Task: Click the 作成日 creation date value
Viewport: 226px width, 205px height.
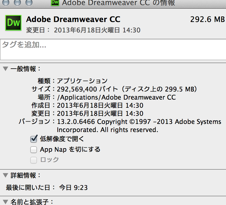Action: pyautogui.click(x=100, y=105)
